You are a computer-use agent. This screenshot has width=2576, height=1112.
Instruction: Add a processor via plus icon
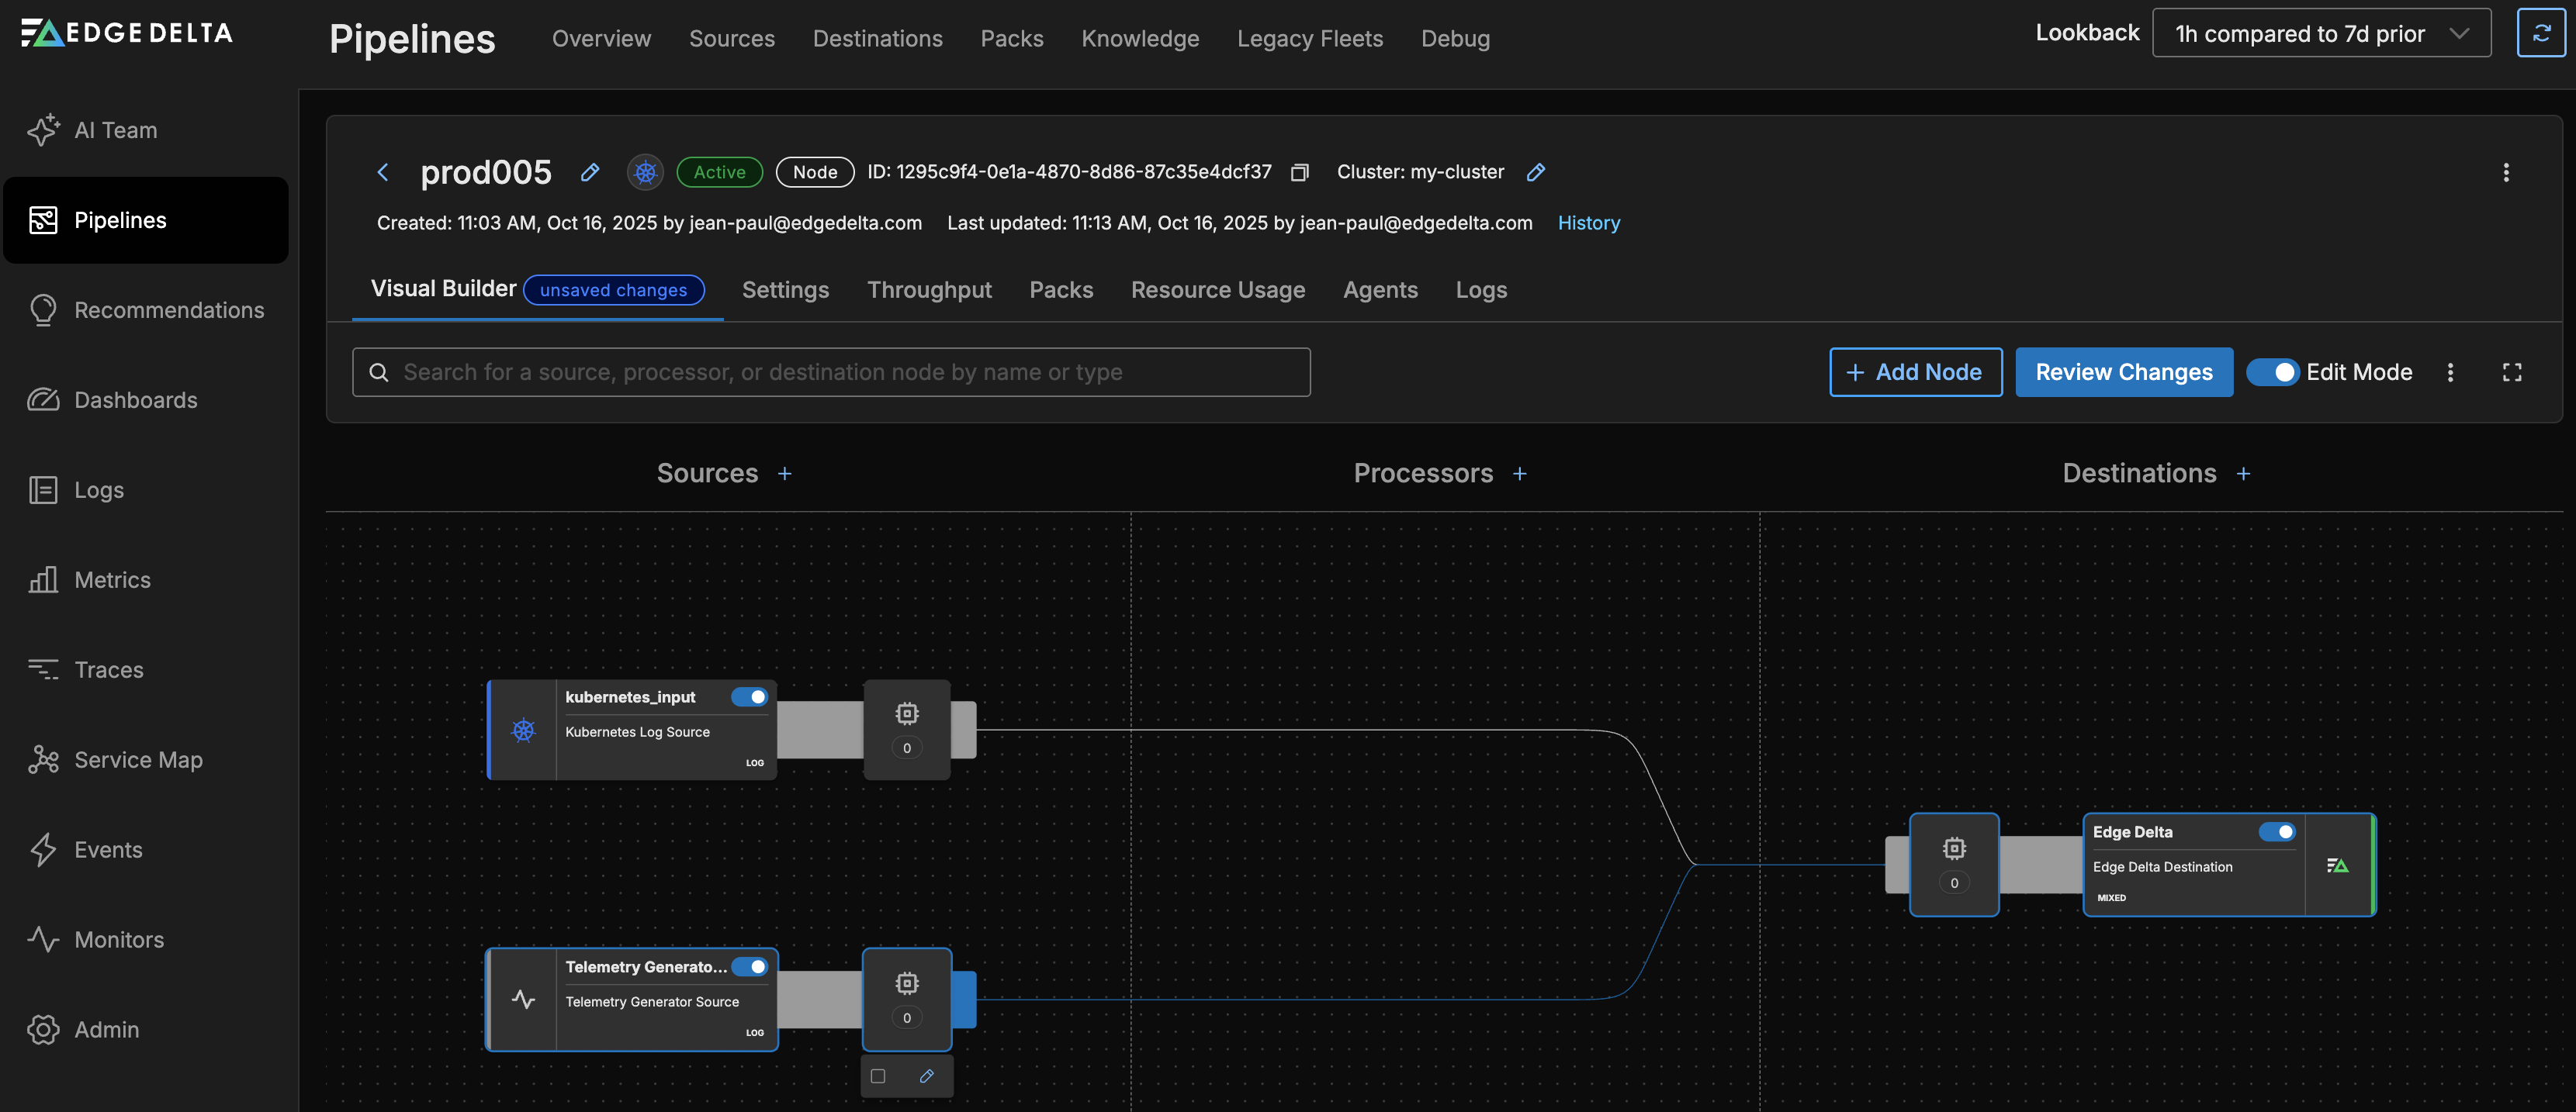coord(1519,474)
